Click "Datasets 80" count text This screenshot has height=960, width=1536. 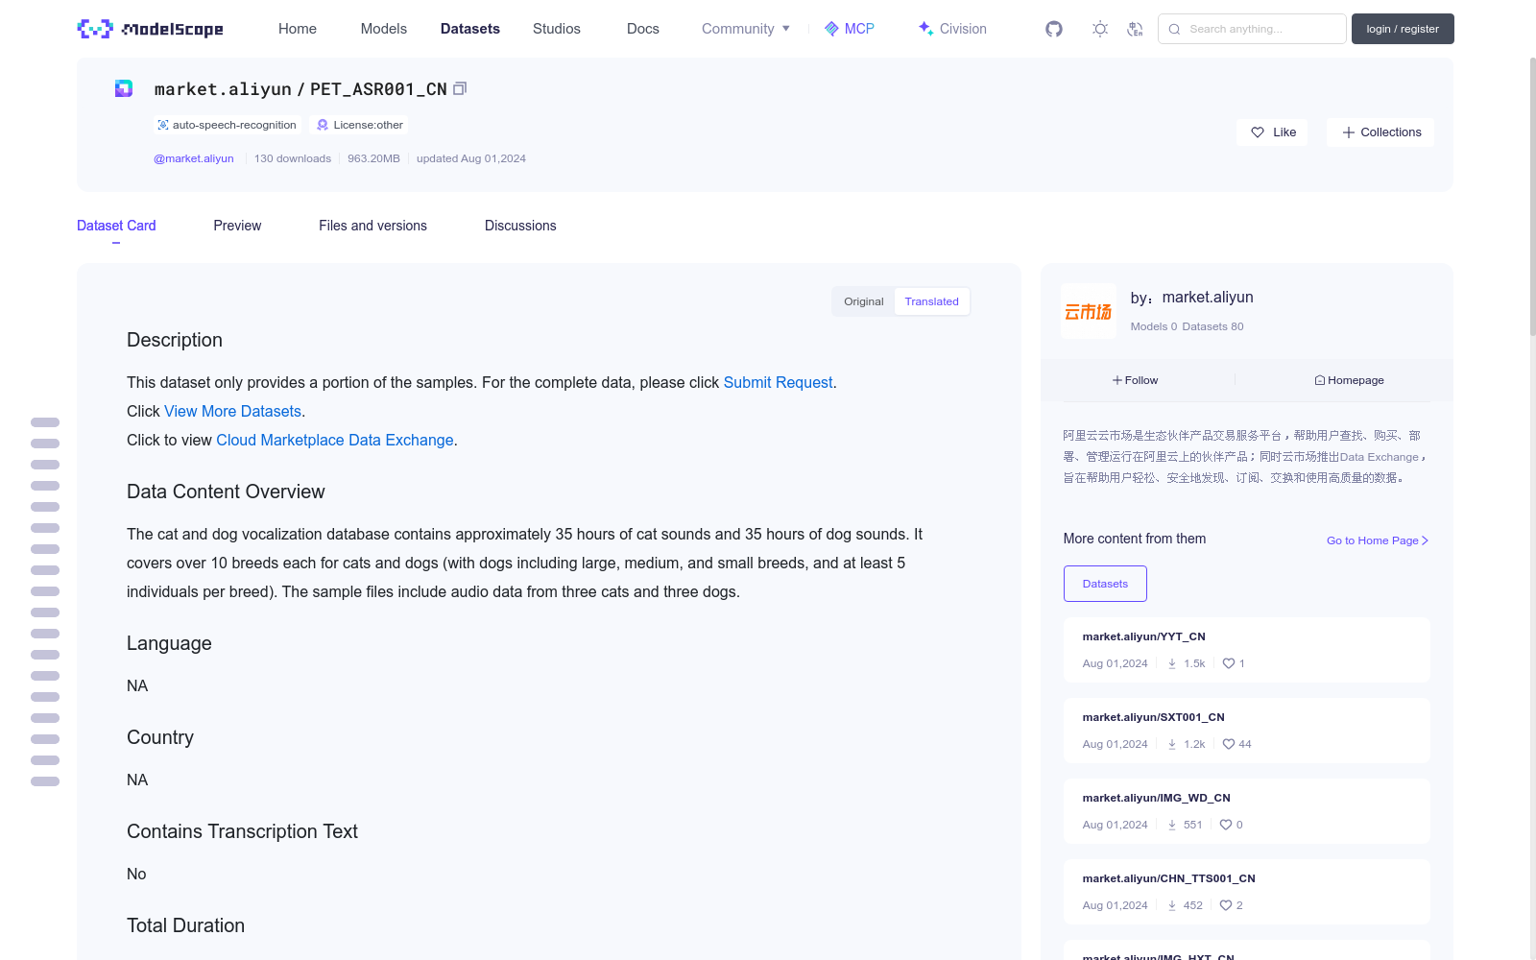[1213, 326]
